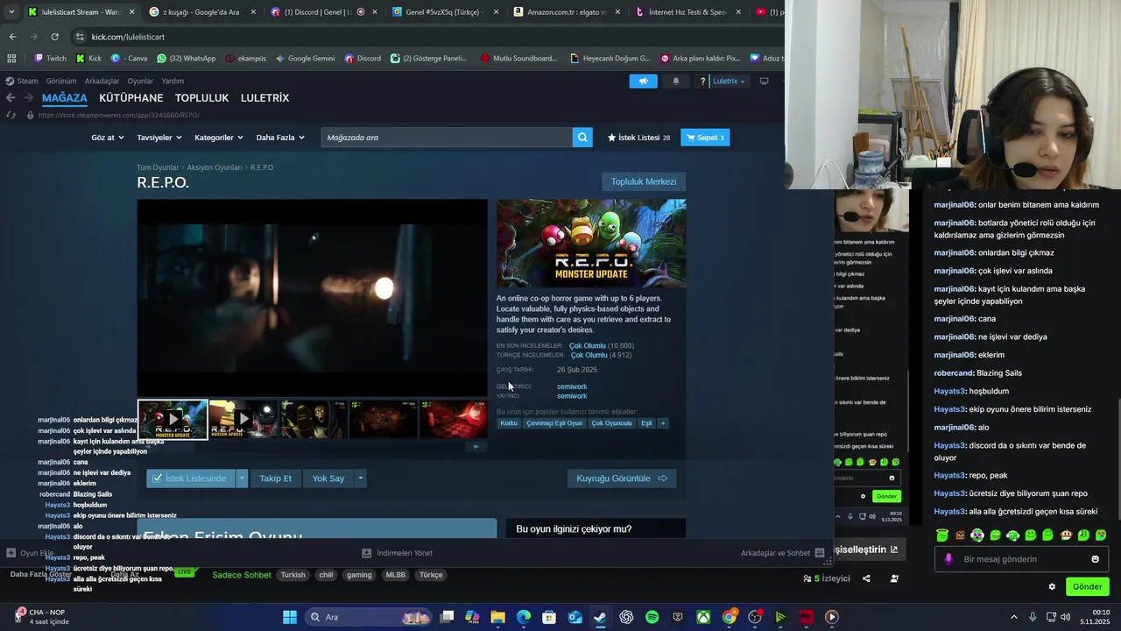Open İstek Listesi wishlist link
Image resolution: width=1121 pixels, height=631 pixels.
638,138
